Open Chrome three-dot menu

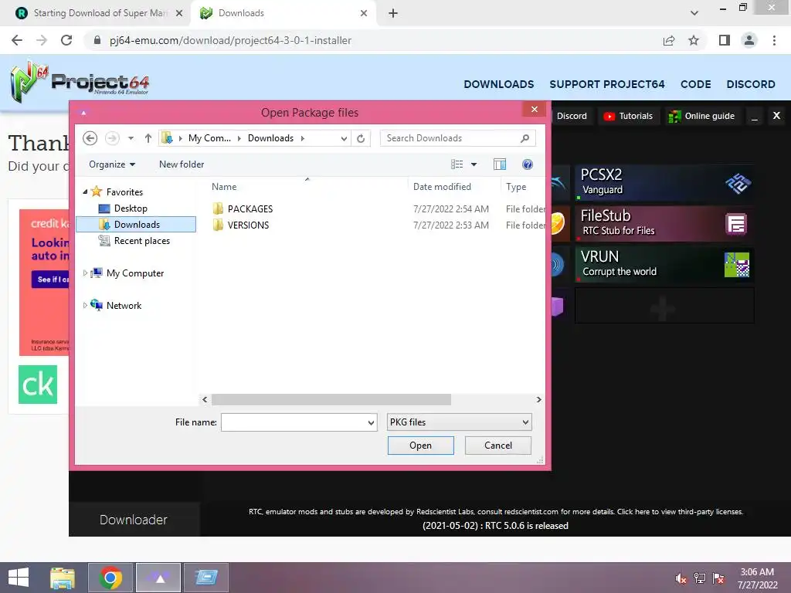tap(774, 40)
